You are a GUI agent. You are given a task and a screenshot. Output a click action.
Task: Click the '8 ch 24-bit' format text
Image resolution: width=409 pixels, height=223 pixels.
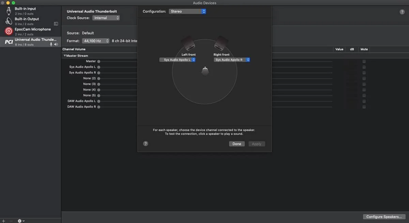coord(124,41)
